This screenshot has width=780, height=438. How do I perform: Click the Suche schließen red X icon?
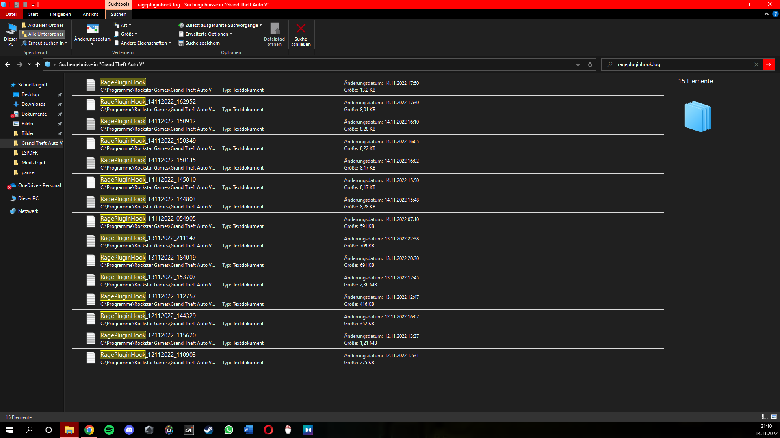click(301, 29)
